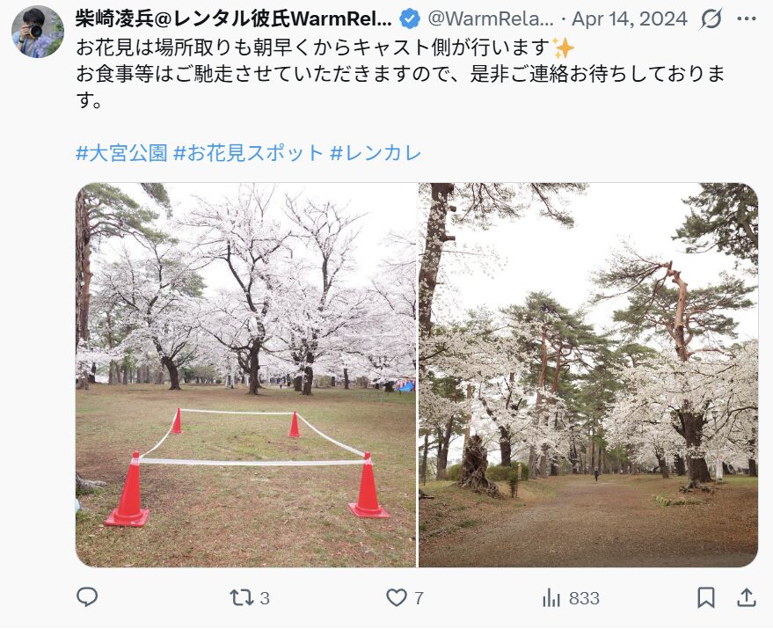Bookmark this post
This screenshot has width=773, height=629.
(x=706, y=597)
